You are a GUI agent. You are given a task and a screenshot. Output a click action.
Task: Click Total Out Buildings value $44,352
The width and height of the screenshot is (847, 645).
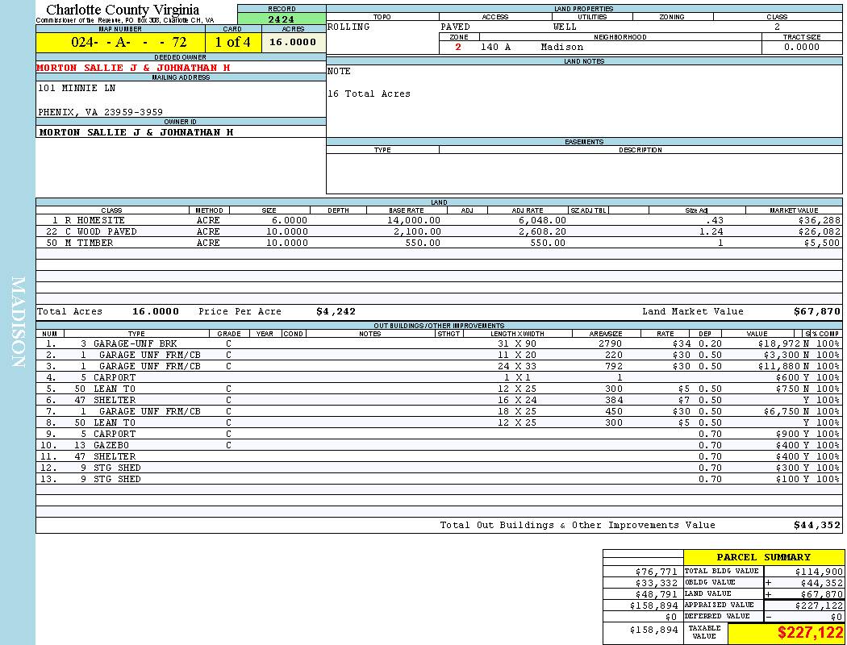(x=816, y=525)
